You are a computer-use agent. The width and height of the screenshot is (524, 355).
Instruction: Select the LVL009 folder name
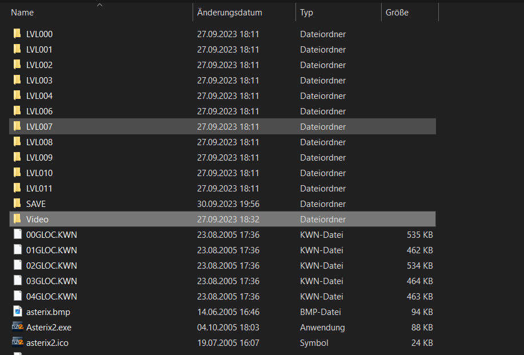[x=39, y=157]
